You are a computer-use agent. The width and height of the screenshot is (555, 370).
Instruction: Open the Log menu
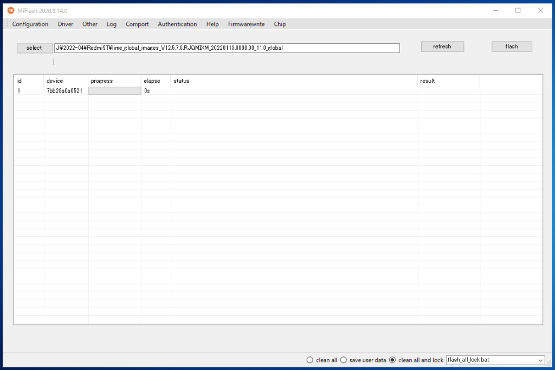click(x=112, y=24)
